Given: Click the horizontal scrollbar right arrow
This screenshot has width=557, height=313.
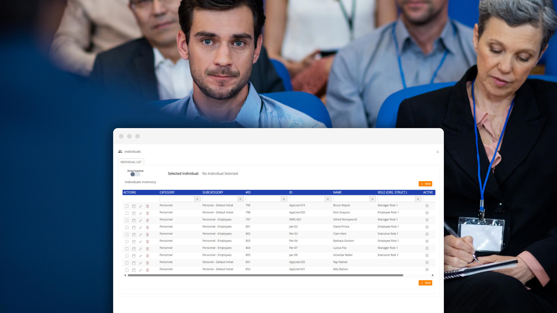Looking at the screenshot, I should (433, 275).
